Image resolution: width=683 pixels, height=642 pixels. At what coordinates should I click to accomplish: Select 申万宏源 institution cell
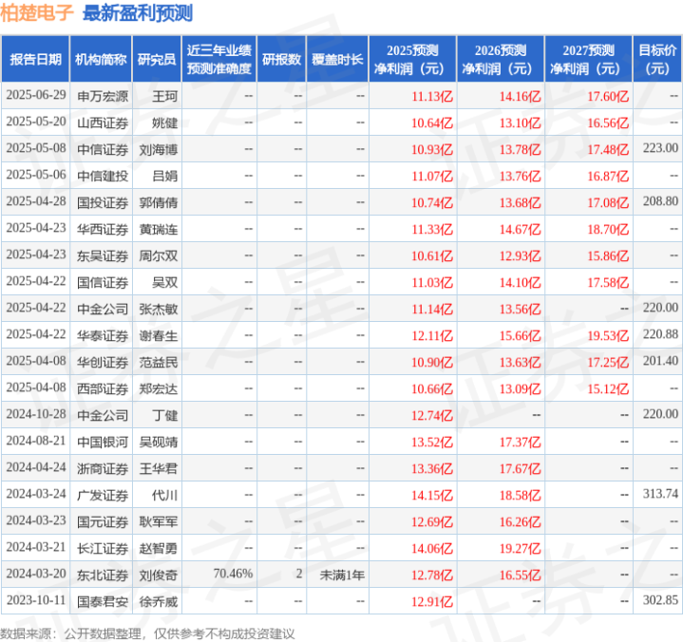pos(103,96)
